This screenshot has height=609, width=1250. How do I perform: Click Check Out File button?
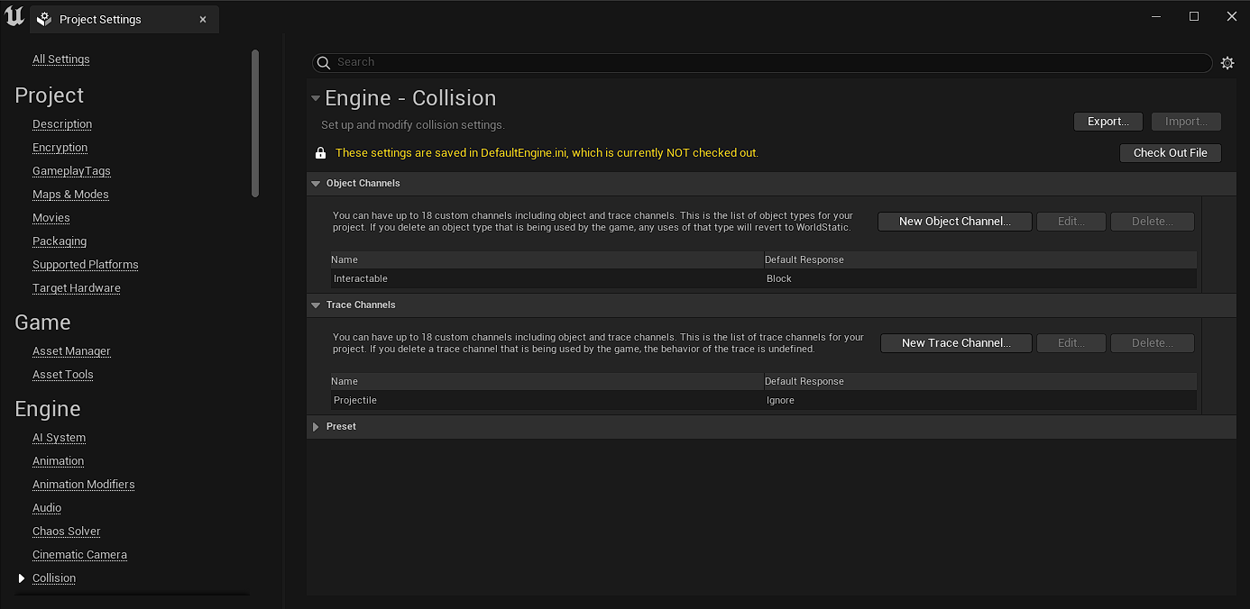pos(1170,153)
